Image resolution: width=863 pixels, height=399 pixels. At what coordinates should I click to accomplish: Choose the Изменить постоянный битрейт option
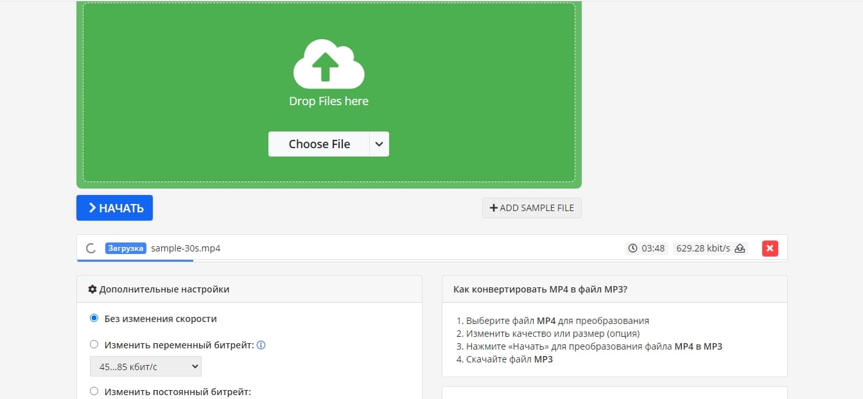(x=94, y=391)
